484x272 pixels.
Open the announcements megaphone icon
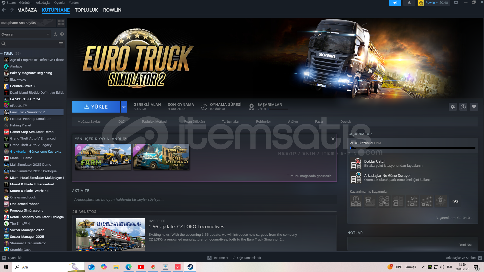point(395,3)
